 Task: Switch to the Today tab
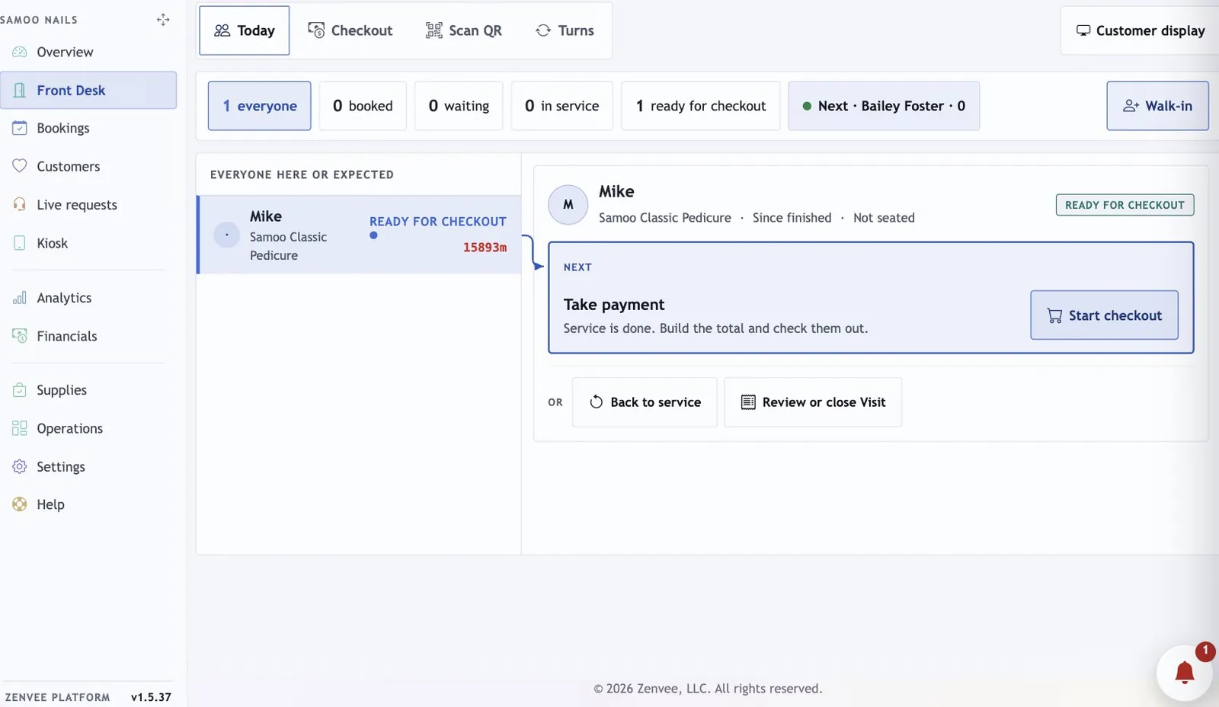coord(245,30)
